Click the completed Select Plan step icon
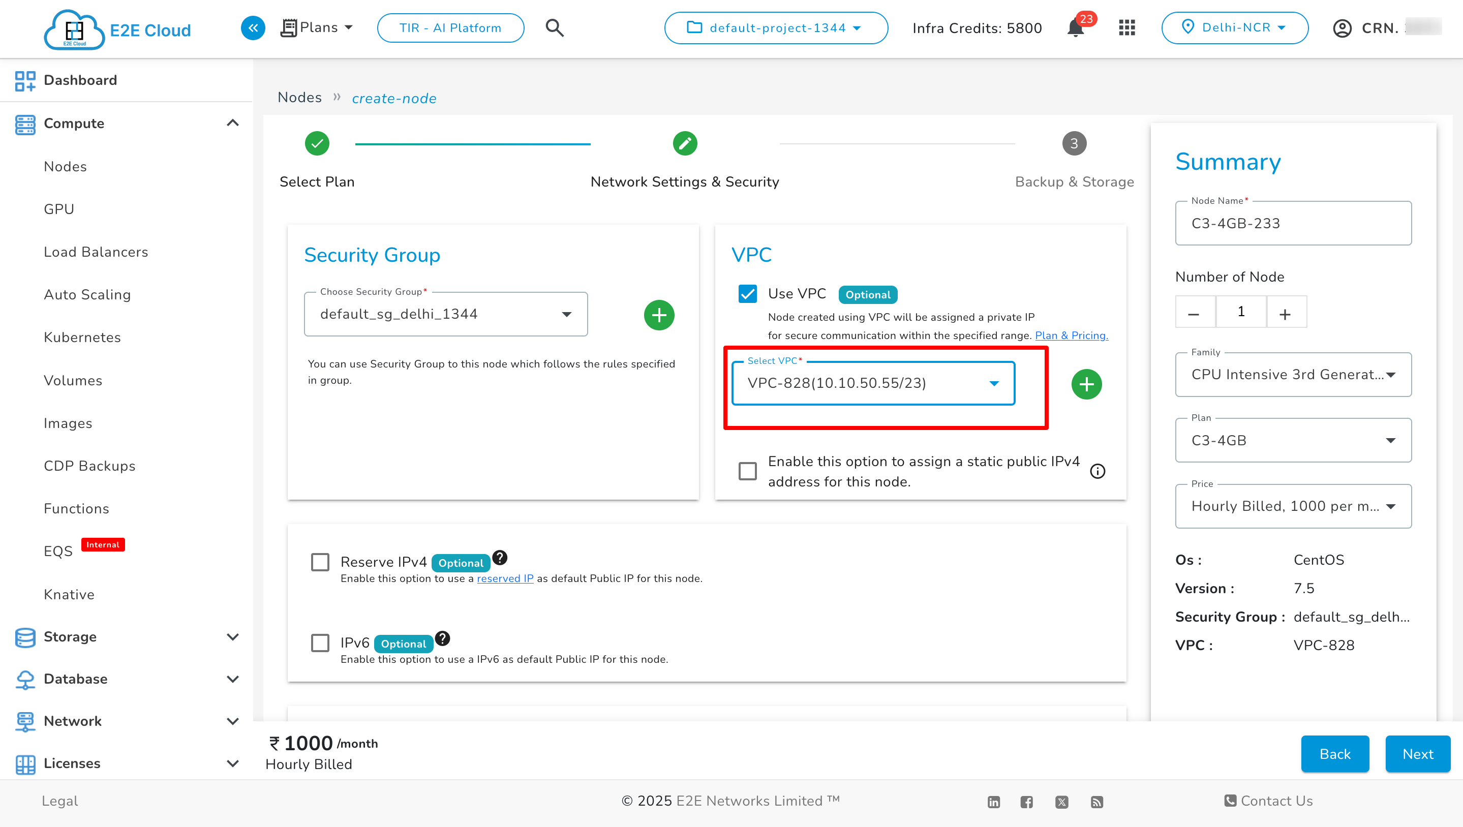This screenshot has width=1463, height=827. tap(317, 143)
